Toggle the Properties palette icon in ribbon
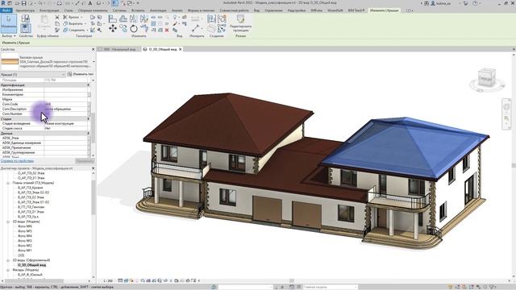The width and height of the screenshot is (516, 290). tap(25, 28)
